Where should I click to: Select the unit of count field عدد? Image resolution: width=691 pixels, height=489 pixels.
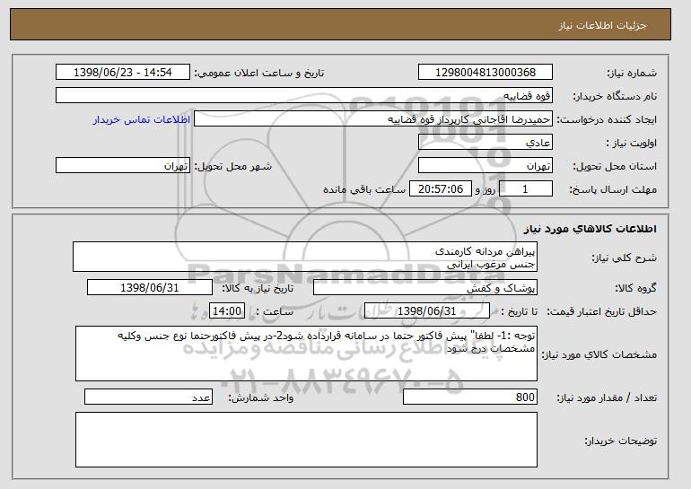pyautogui.click(x=148, y=397)
